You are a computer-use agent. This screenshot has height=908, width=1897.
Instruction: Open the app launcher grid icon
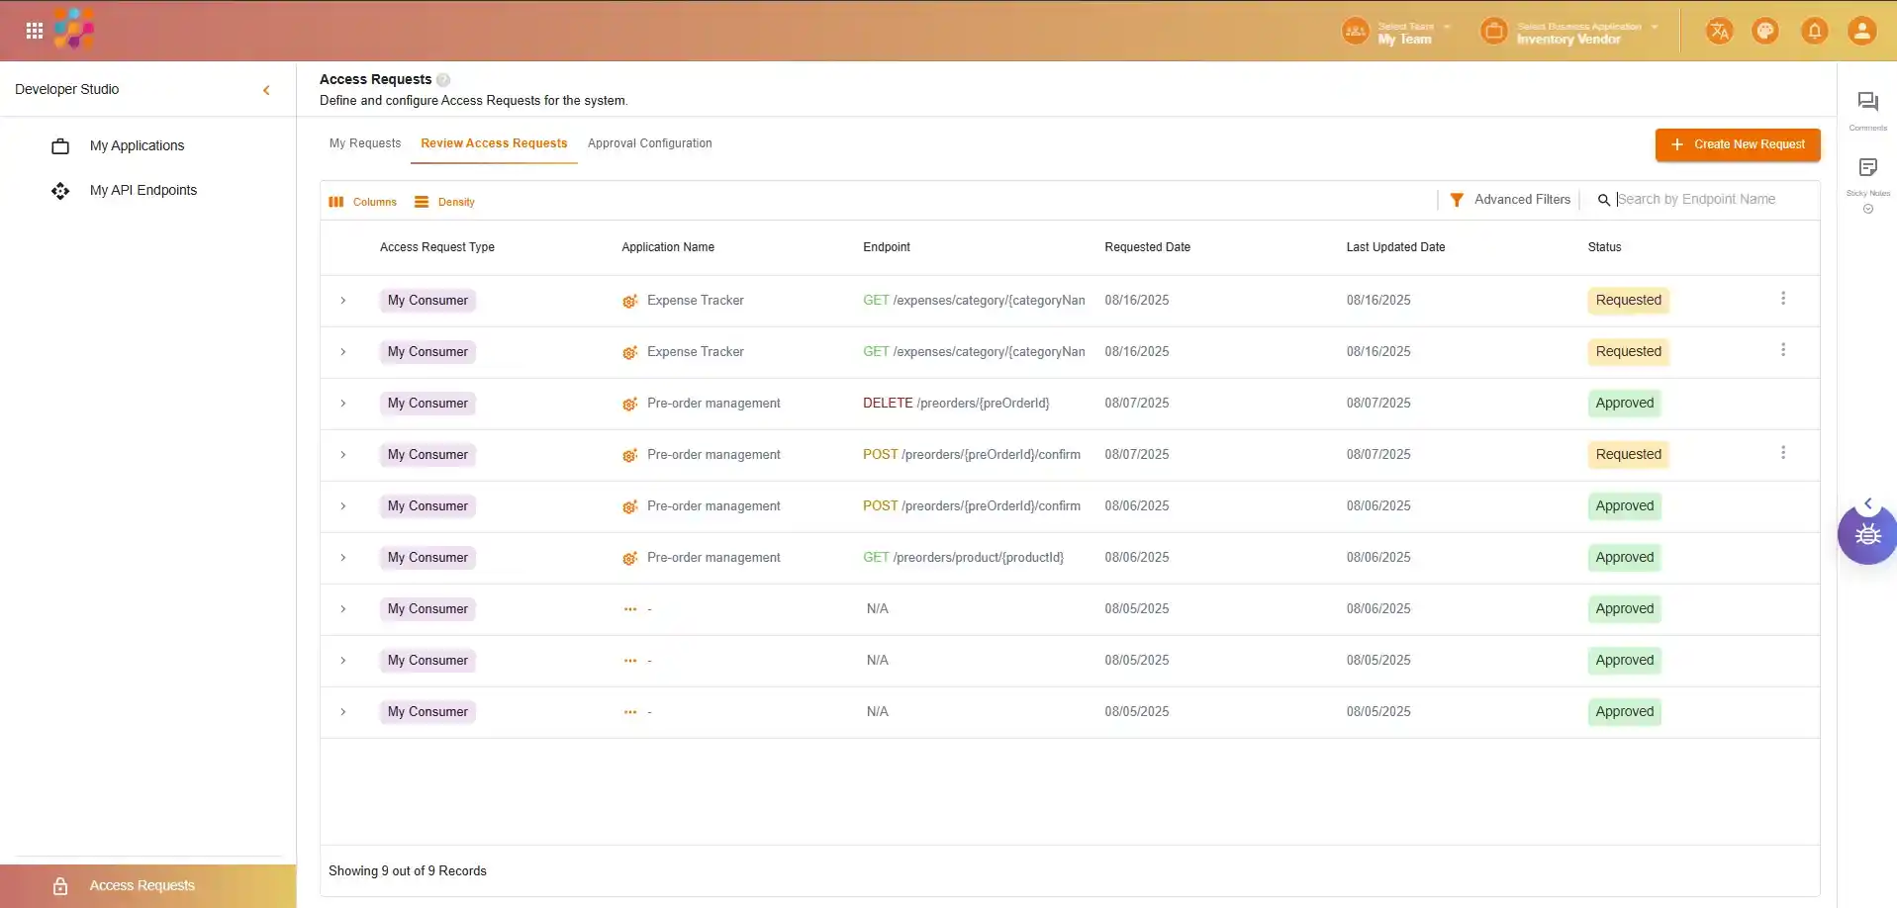tap(35, 31)
